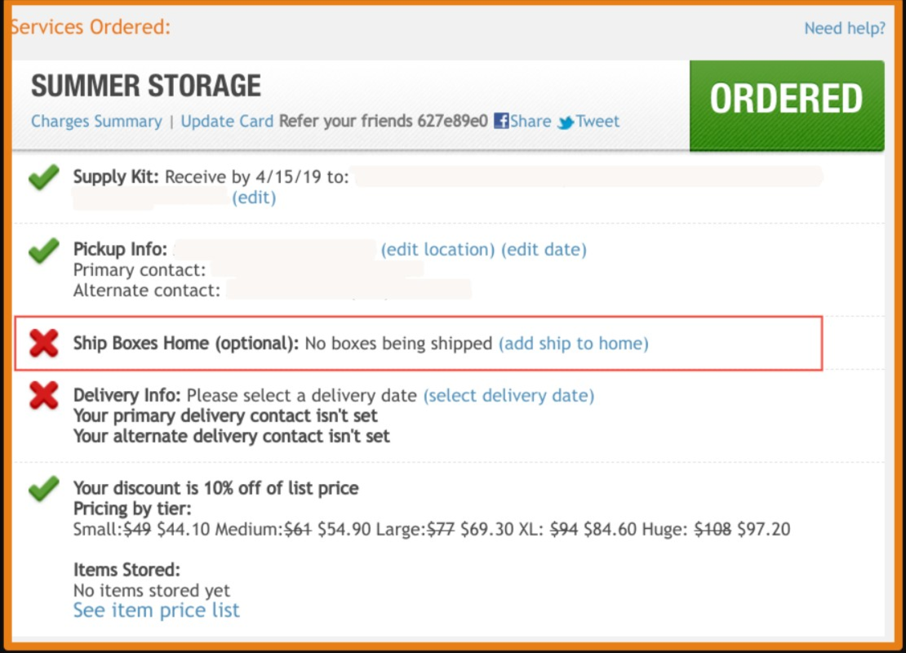Click the Tweet text link
The width and height of the screenshot is (906, 653).
(x=597, y=122)
